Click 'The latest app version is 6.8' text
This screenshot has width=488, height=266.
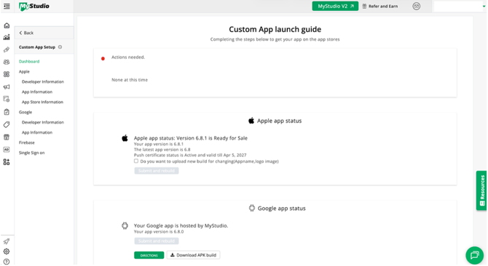tap(162, 150)
